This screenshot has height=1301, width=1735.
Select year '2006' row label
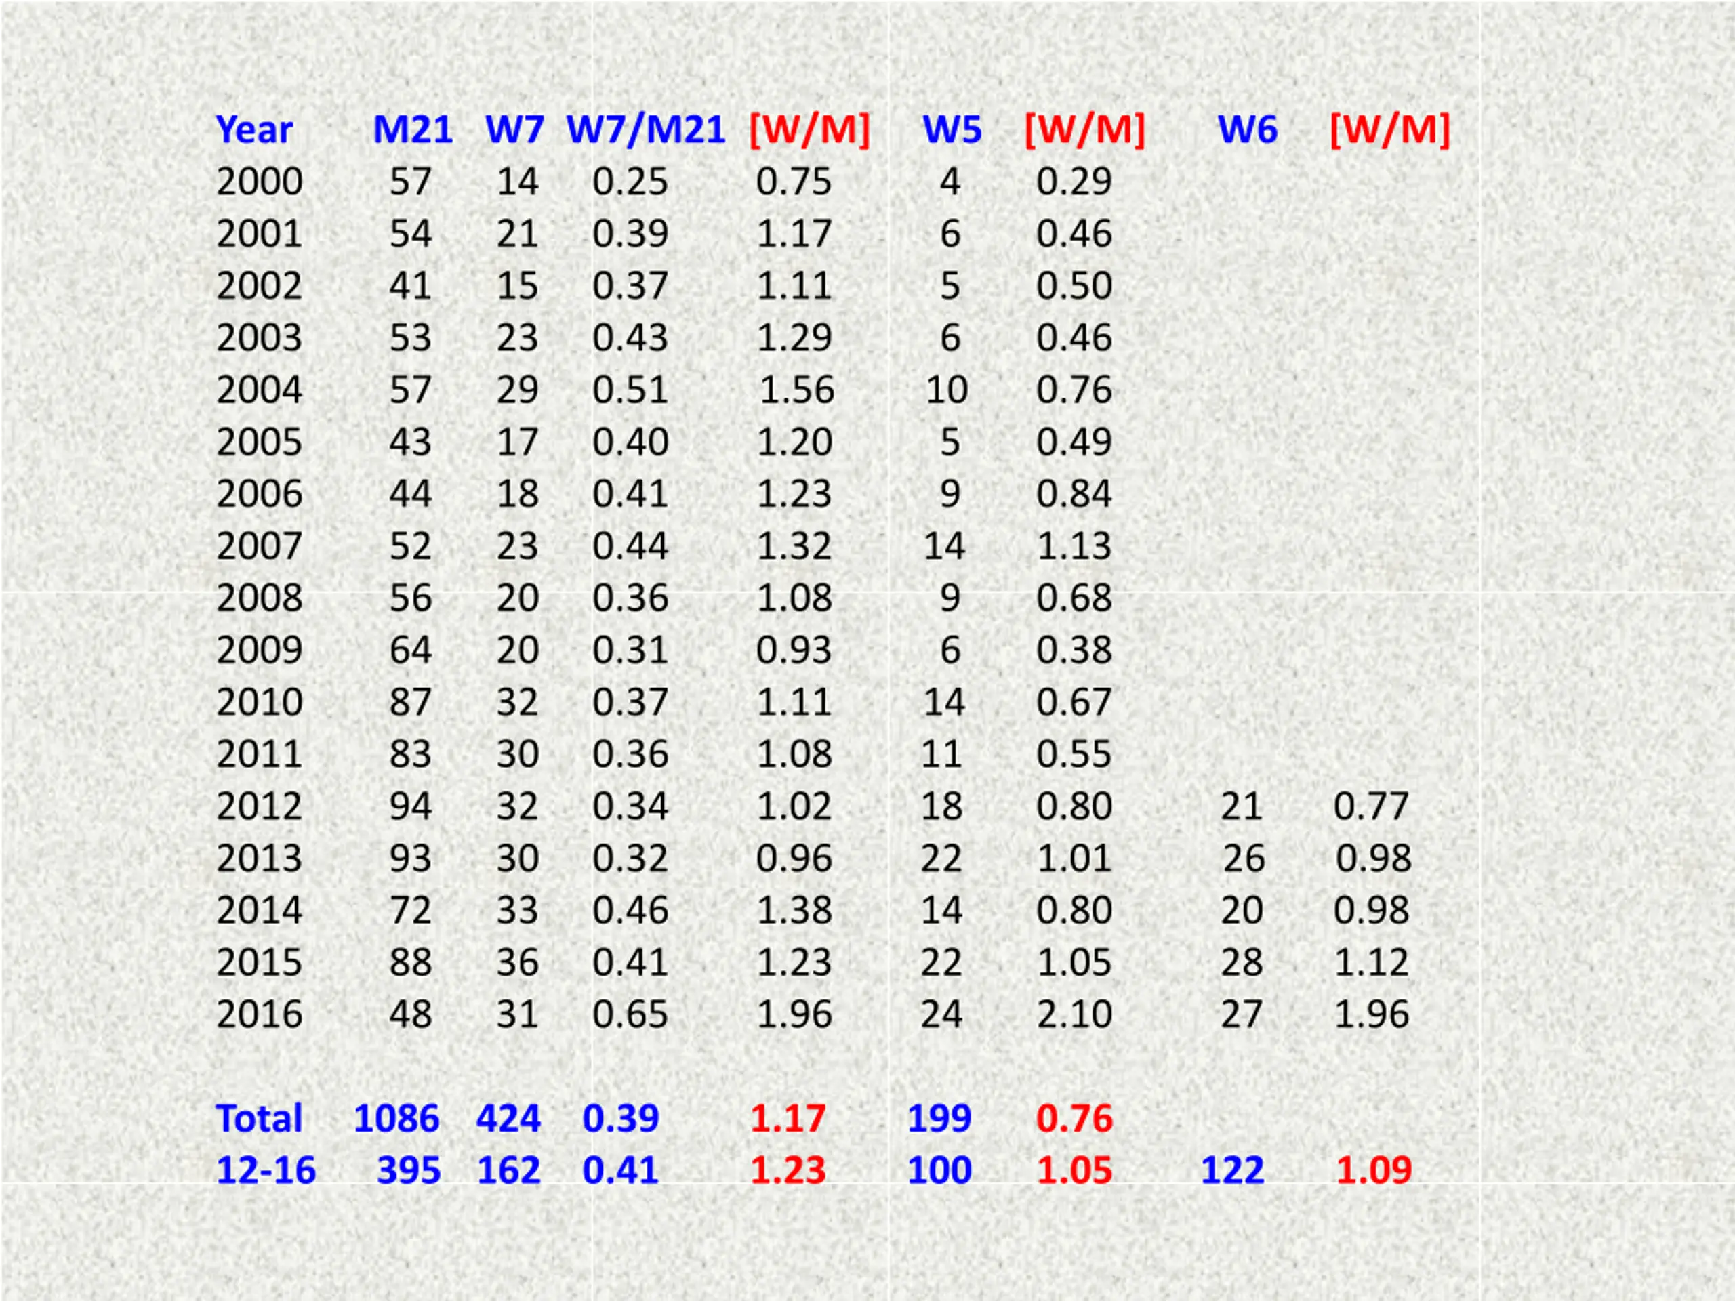(x=260, y=494)
